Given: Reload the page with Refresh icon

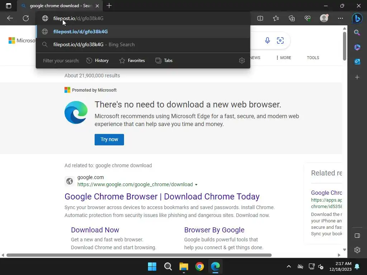Looking at the screenshot, I should (x=26, y=18).
